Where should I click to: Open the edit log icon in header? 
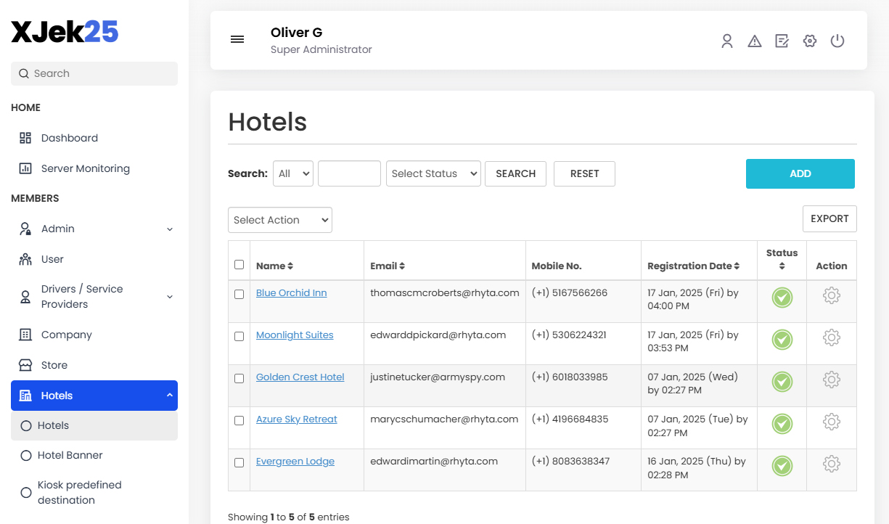click(x=782, y=41)
